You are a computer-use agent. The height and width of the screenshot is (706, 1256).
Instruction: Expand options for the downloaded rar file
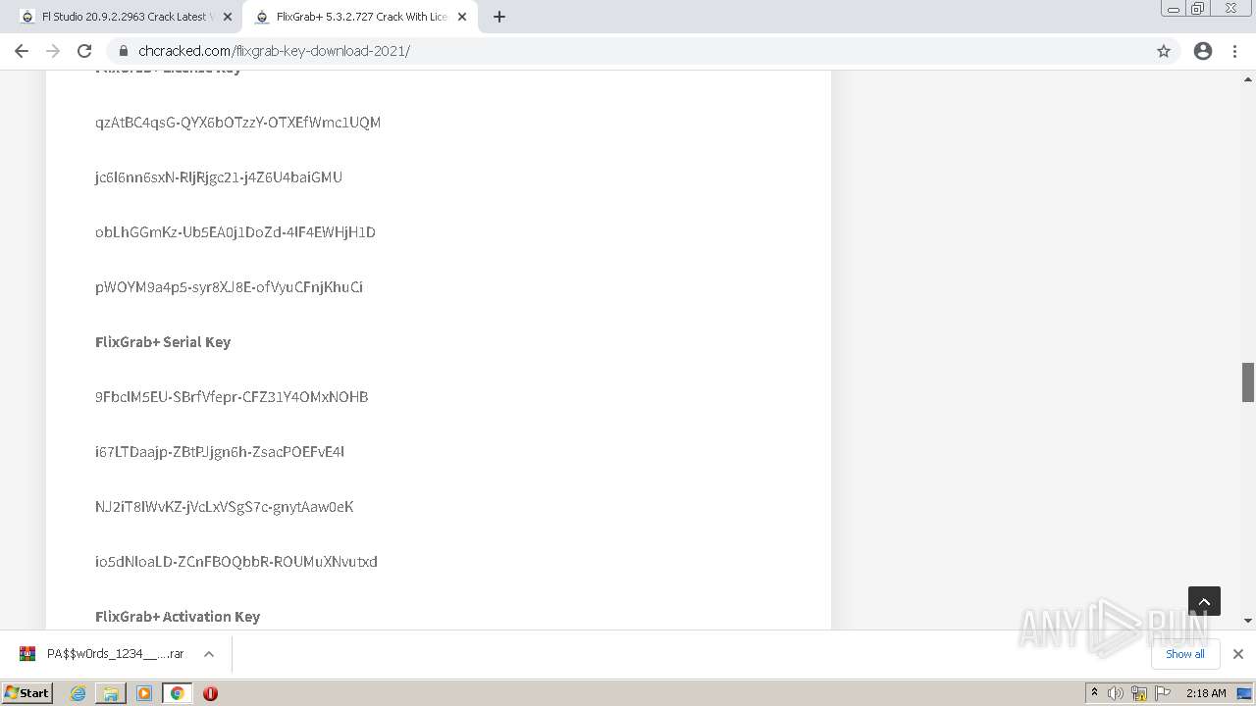(209, 654)
